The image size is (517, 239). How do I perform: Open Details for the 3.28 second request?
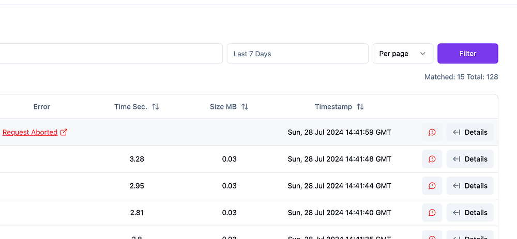pyautogui.click(x=470, y=159)
